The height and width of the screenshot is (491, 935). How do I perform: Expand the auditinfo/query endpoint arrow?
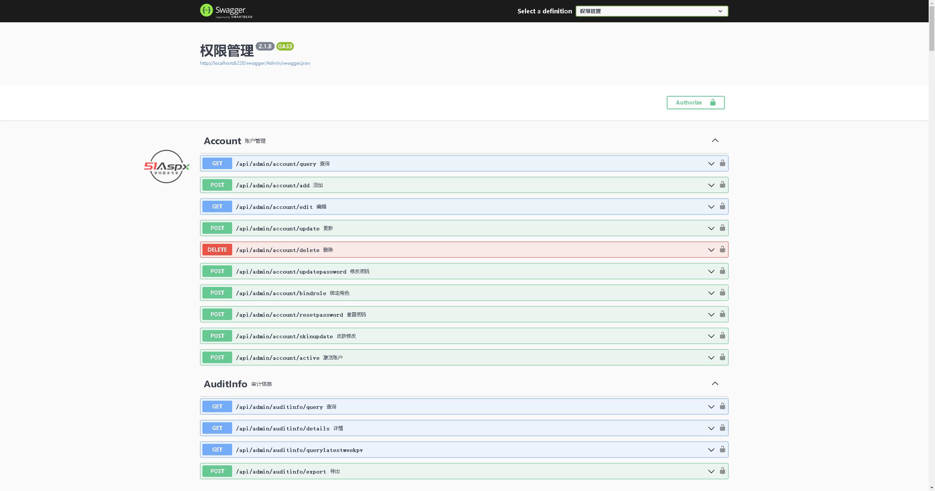tap(711, 407)
